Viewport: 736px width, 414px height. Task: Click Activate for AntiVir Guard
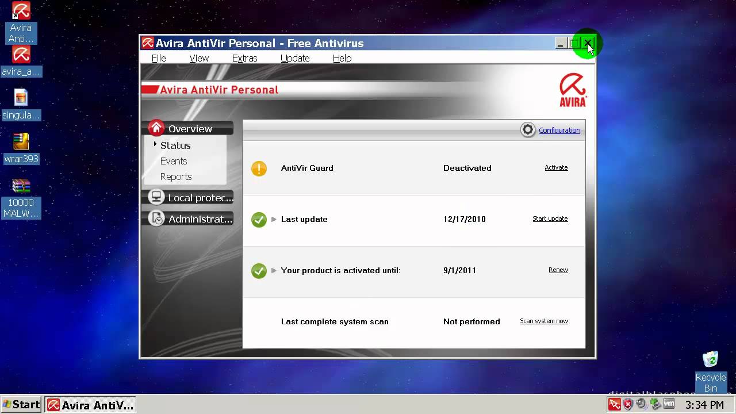pyautogui.click(x=556, y=167)
